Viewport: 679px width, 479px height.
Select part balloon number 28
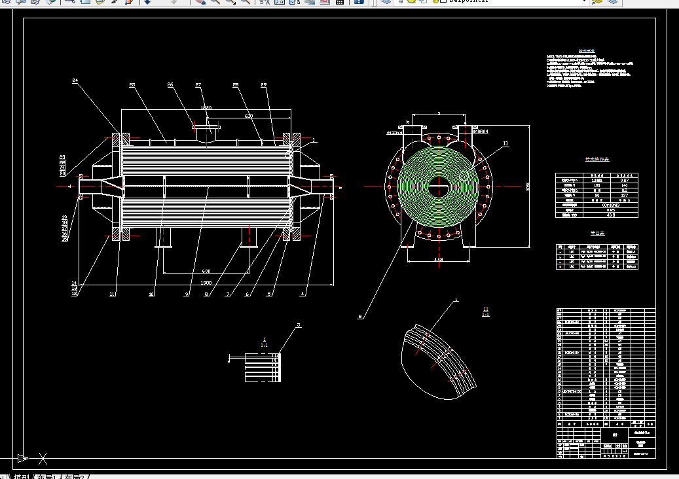click(x=236, y=85)
